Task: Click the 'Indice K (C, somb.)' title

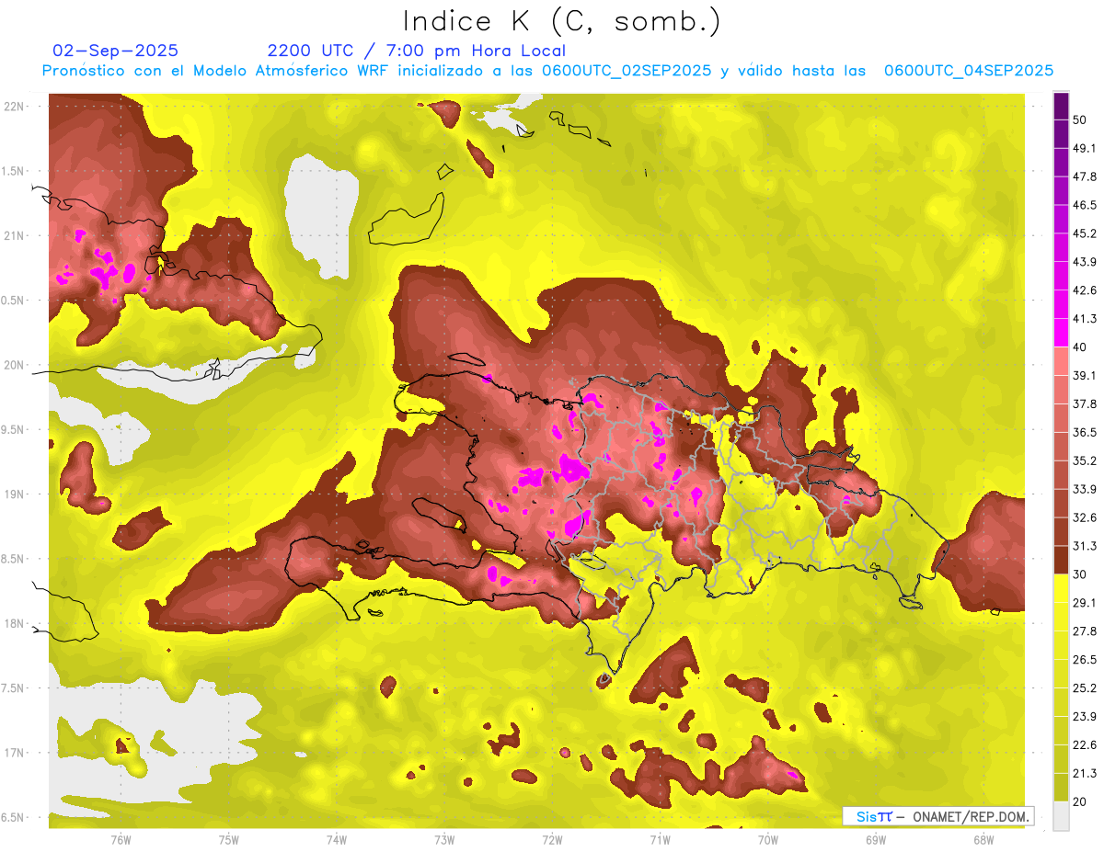Action: point(562,22)
